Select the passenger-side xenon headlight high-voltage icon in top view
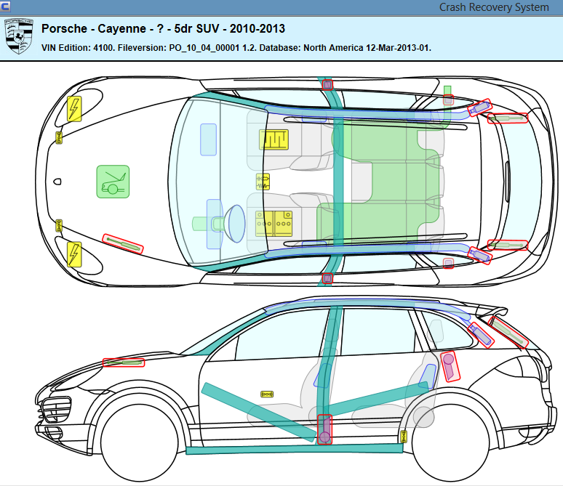 click(74, 109)
